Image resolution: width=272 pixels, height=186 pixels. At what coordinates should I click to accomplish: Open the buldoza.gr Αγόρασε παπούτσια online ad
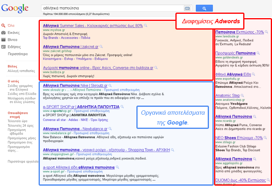(98, 68)
